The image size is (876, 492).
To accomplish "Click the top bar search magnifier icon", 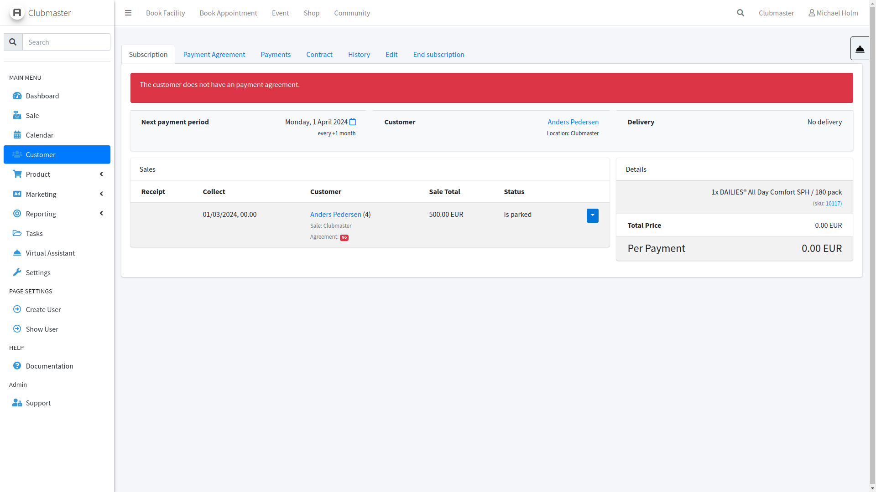I will tap(740, 13).
